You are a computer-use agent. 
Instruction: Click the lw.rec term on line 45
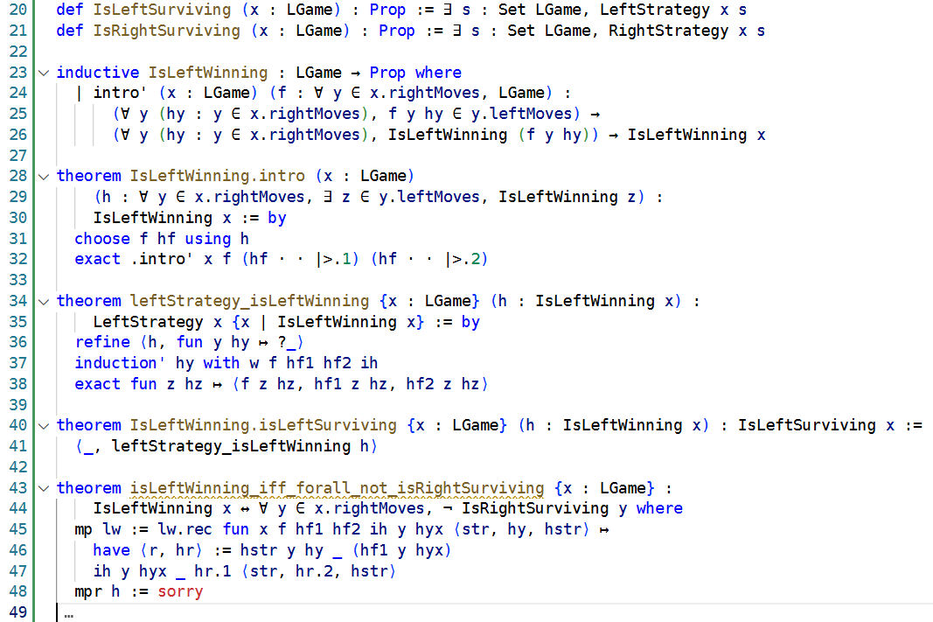[189, 529]
